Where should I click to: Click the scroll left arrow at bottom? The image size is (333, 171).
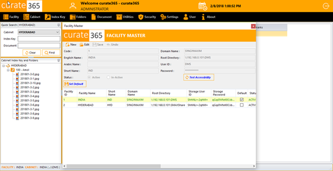(64, 166)
